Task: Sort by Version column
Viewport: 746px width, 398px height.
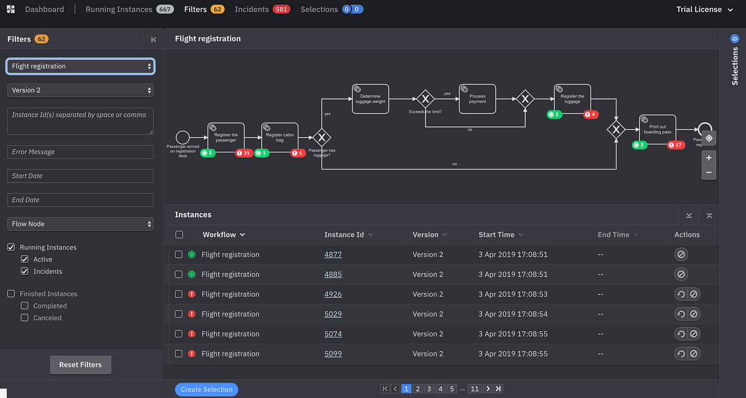Action: (x=429, y=234)
